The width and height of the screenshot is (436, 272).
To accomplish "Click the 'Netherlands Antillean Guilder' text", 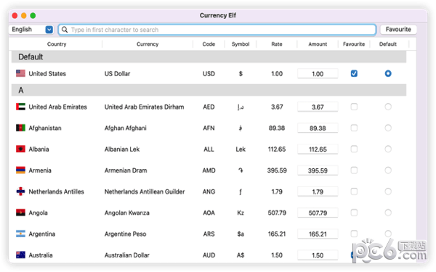I will coord(145,191).
